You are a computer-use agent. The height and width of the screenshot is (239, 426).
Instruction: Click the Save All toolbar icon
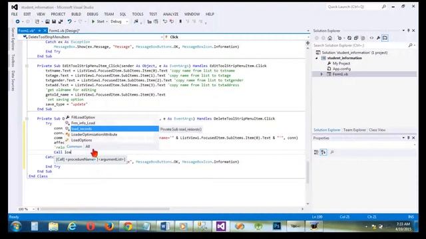click(x=61, y=21)
